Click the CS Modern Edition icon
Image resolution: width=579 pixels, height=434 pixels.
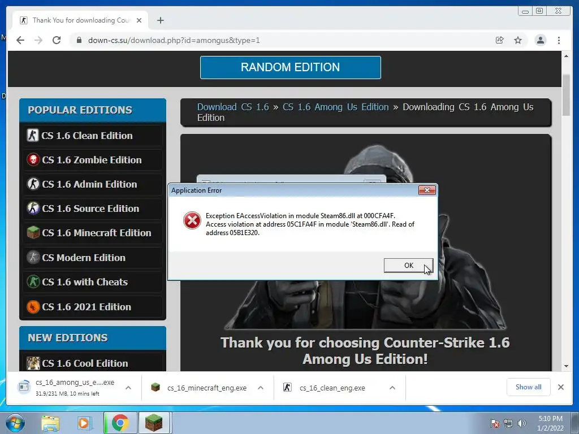point(33,257)
